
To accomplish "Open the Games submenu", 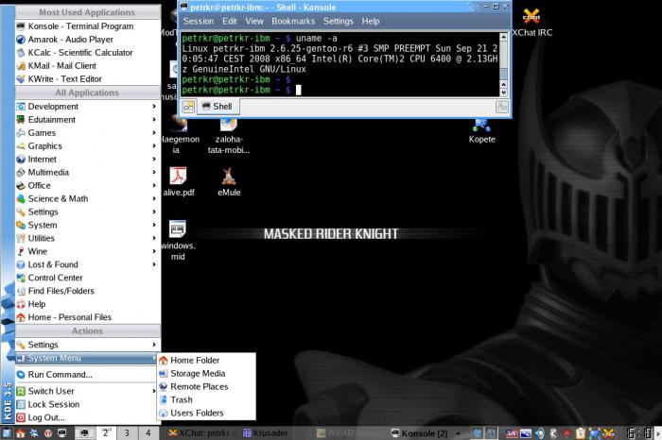I will pos(87,133).
